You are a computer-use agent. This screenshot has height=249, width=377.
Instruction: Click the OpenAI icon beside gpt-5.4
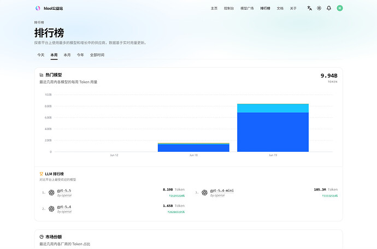(51, 209)
